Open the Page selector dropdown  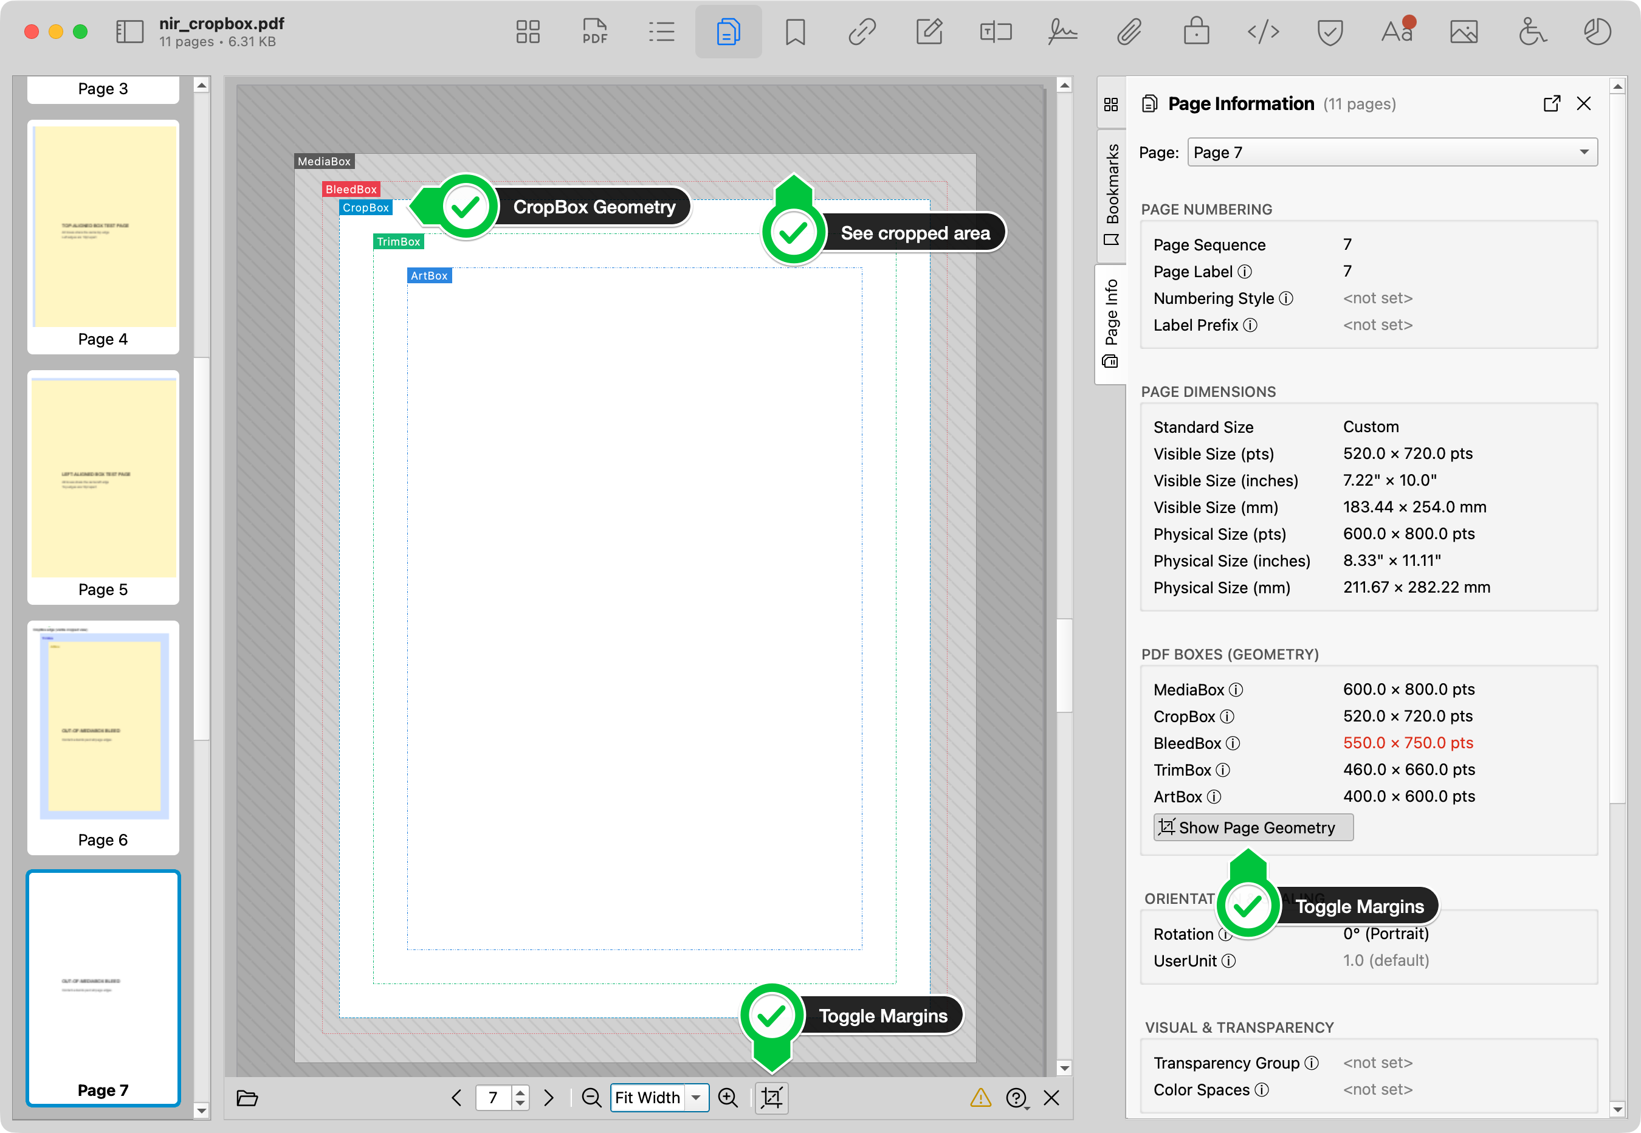click(1392, 153)
